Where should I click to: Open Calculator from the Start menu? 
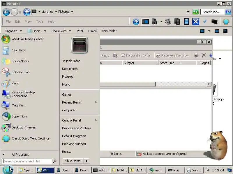coord(30,50)
